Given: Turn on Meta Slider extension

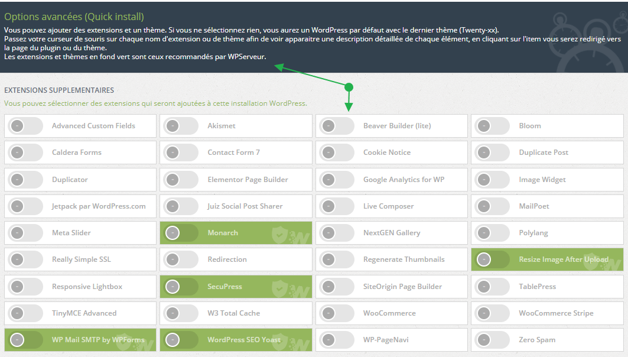Looking at the screenshot, I should point(25,233).
